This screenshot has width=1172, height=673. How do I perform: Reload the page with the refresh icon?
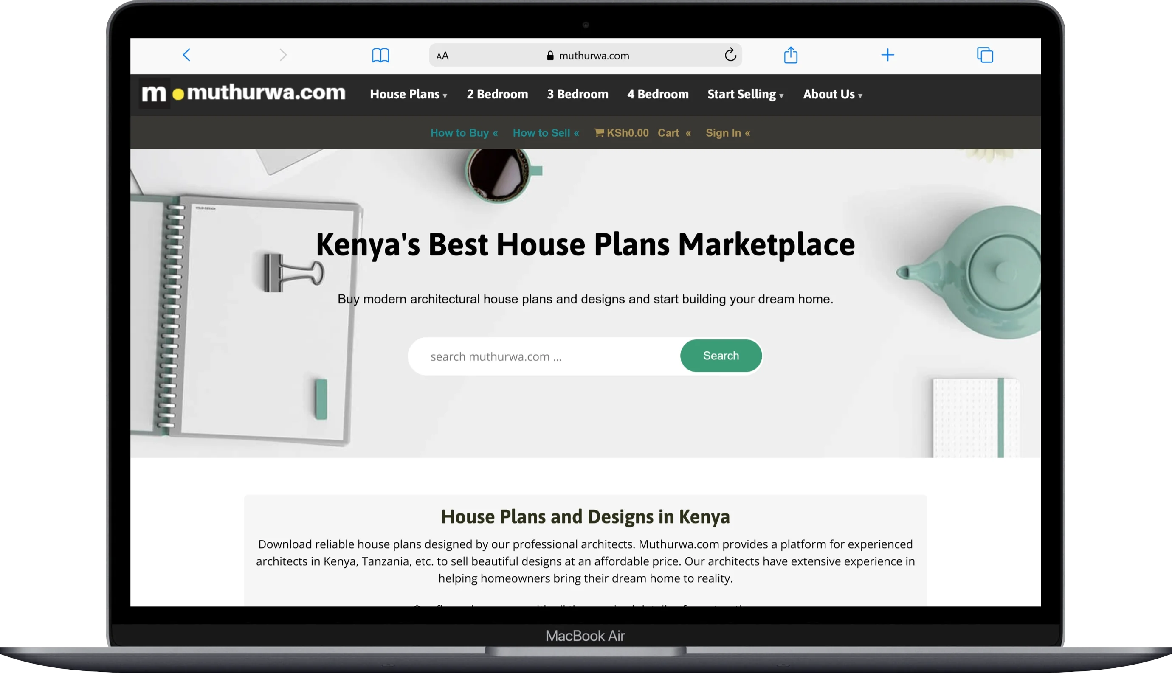point(730,55)
